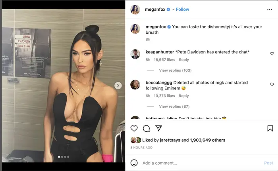The image size is (278, 171).
Task: Select the second carousel dot indicator
Action: coord(62,157)
